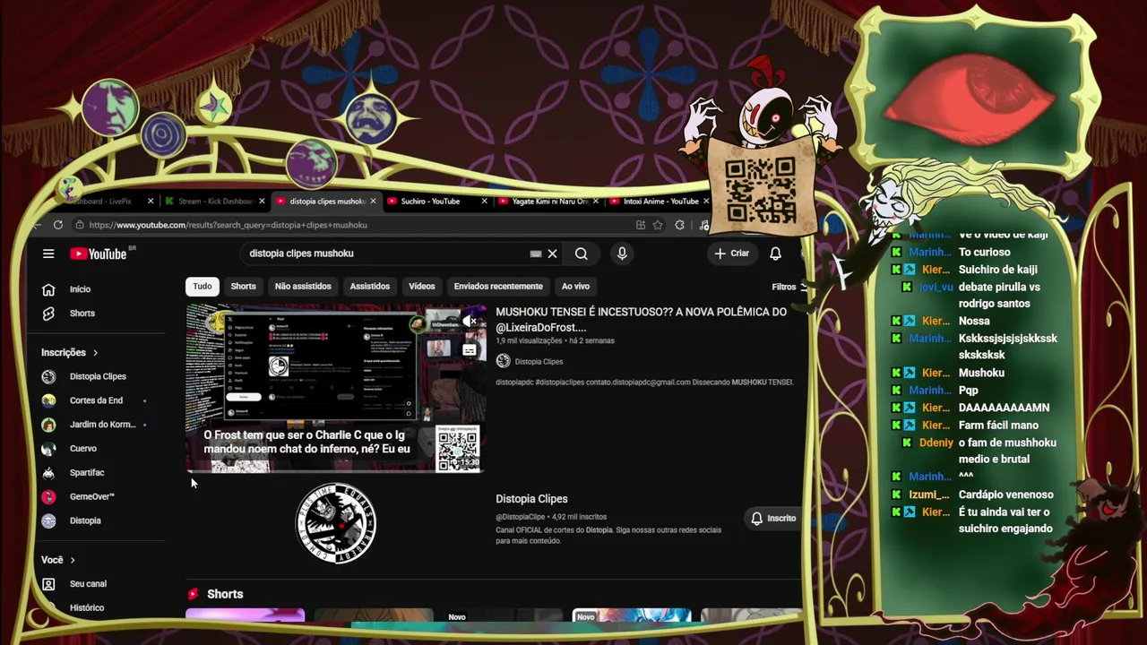Click the Criar create button

(x=731, y=254)
